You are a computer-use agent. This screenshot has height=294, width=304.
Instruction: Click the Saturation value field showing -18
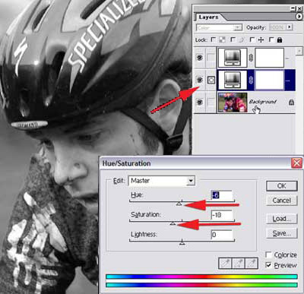click(x=222, y=215)
